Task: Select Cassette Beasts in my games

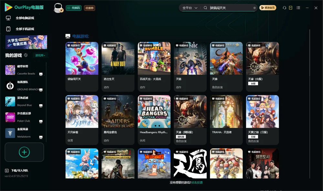Action: pos(24,70)
